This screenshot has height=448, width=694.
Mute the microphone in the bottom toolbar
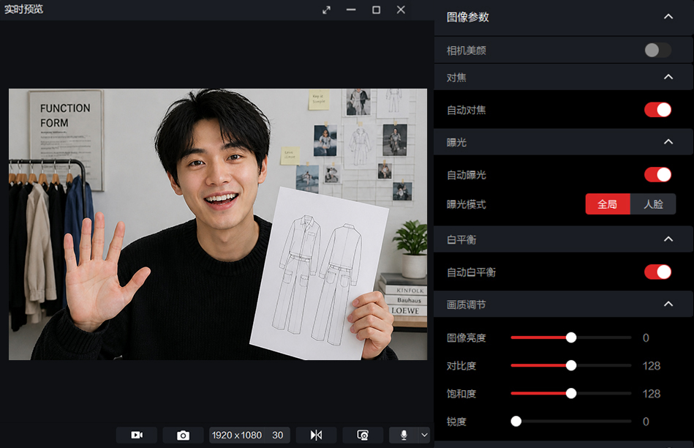404,435
